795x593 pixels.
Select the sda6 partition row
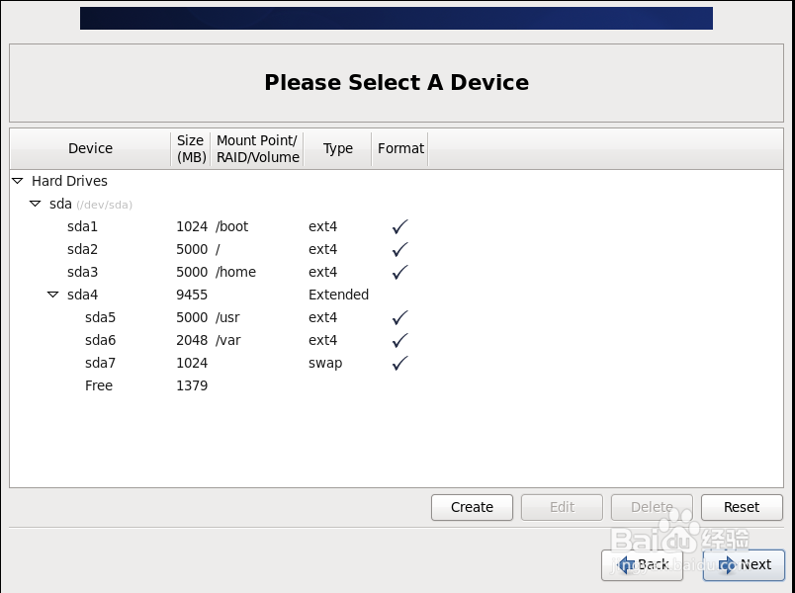point(397,340)
